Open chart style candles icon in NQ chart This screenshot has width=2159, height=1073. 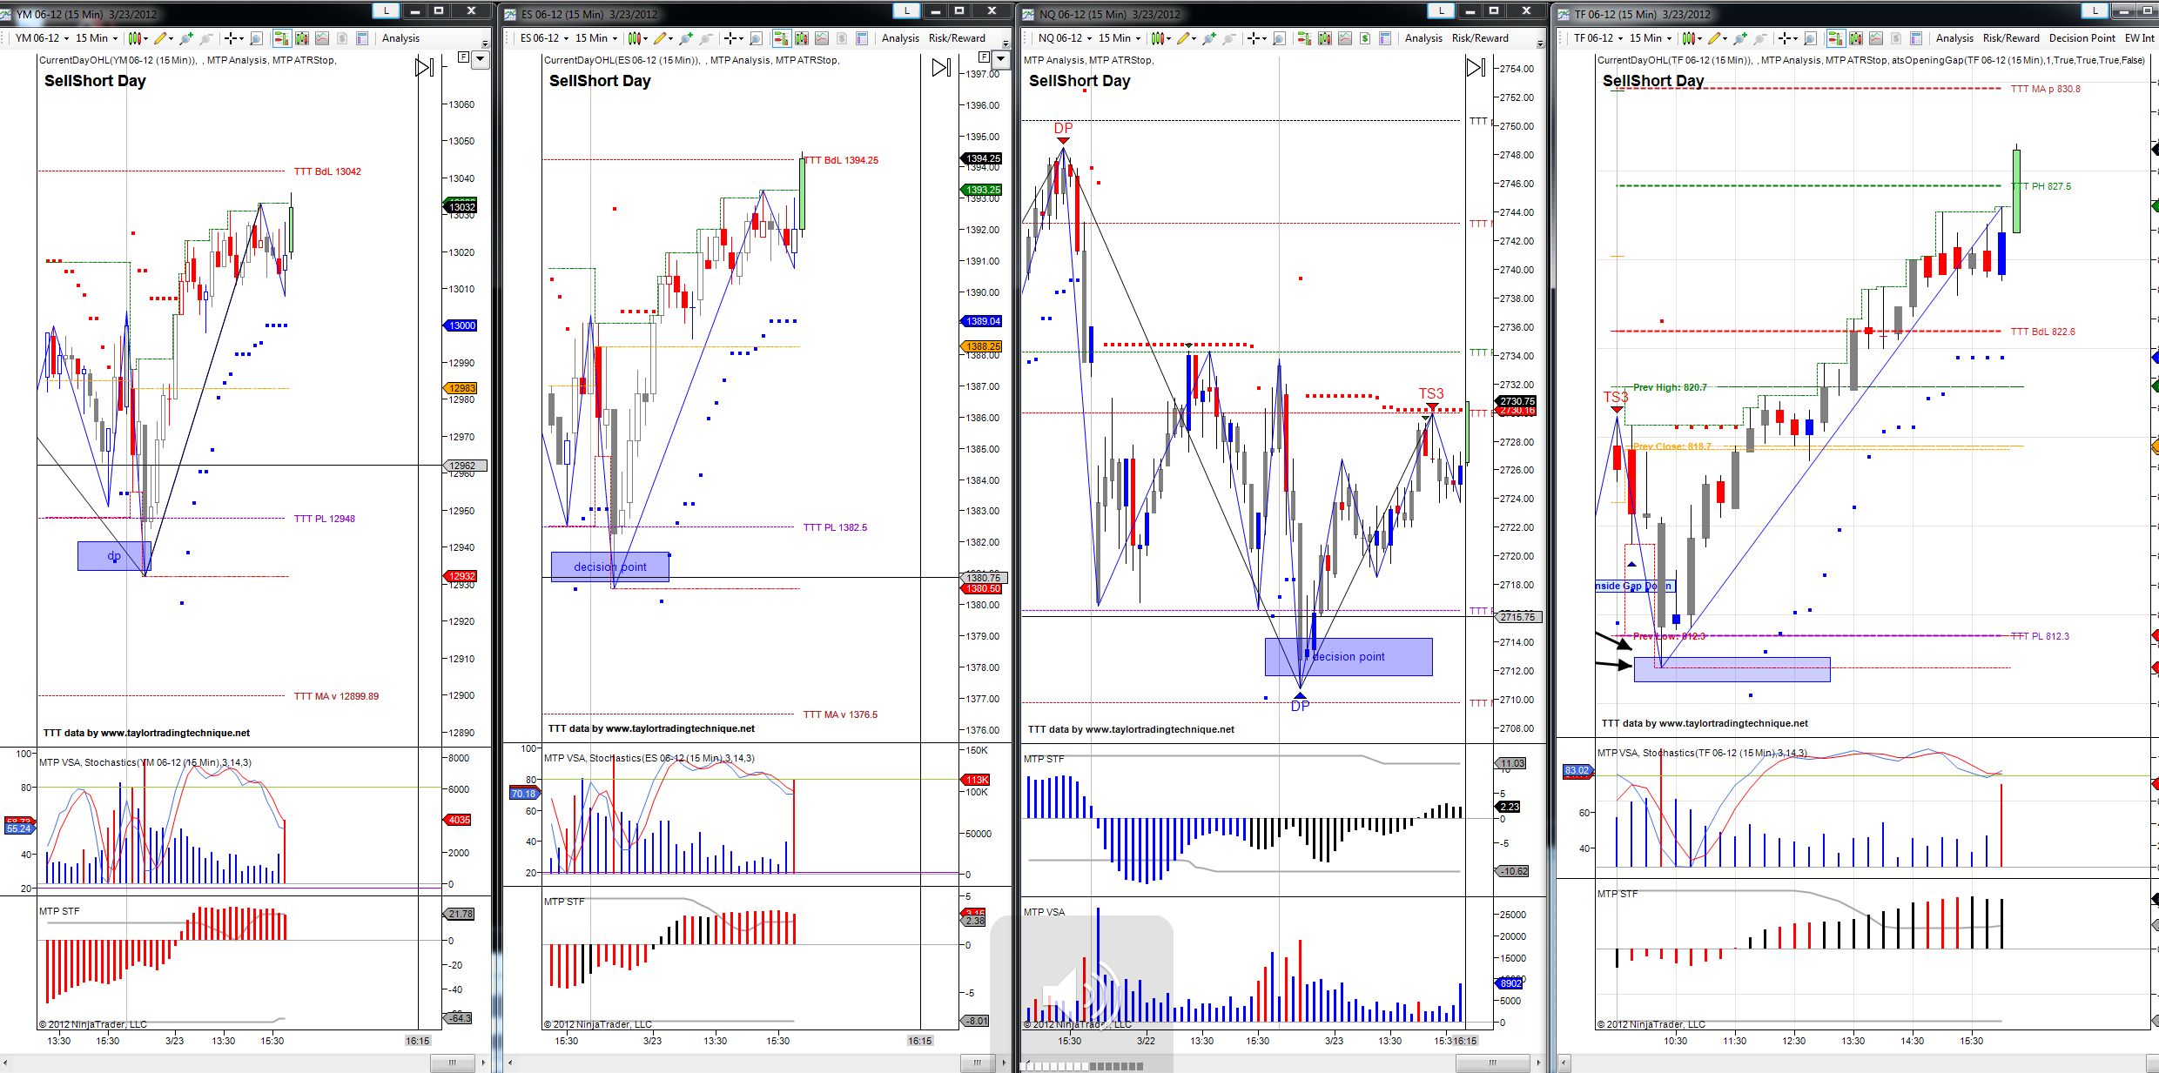click(1160, 38)
